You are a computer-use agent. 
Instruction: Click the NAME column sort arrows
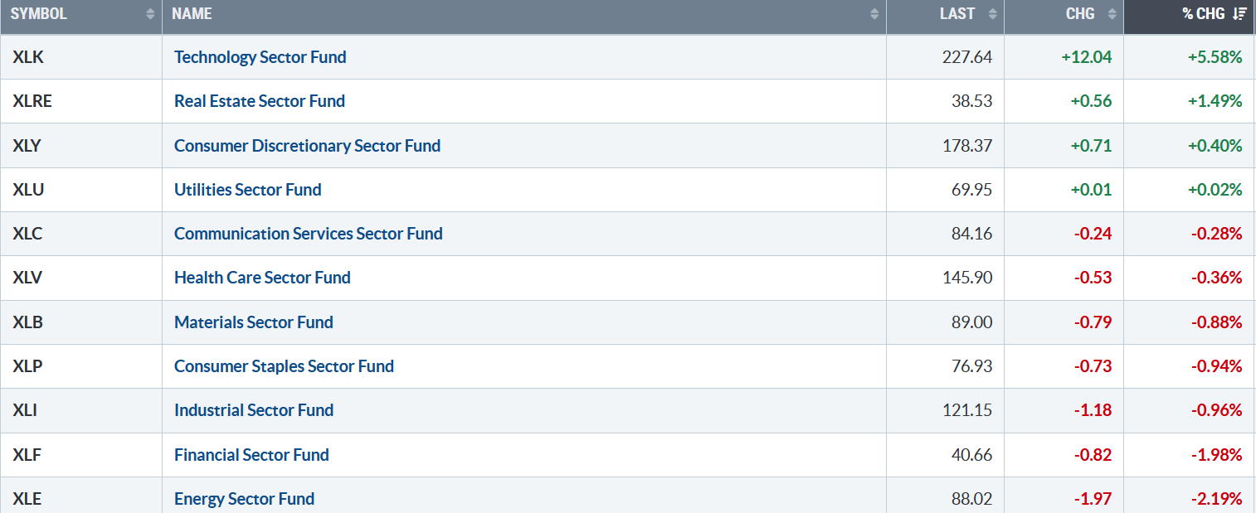(874, 14)
